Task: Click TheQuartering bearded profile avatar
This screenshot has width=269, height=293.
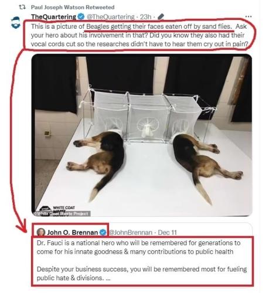Action: (x=16, y=23)
